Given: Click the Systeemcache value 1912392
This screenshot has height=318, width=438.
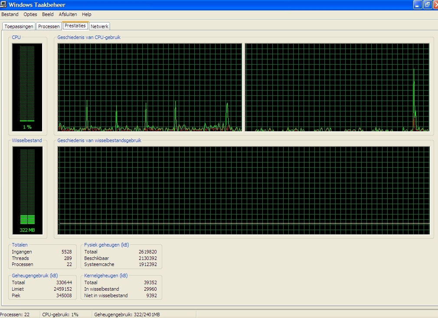Looking at the screenshot, I should coord(148,264).
